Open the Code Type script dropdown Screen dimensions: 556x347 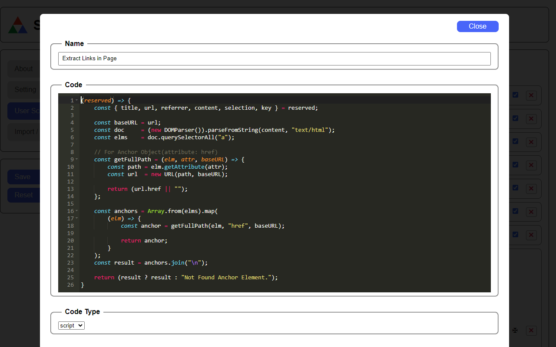tap(71, 325)
